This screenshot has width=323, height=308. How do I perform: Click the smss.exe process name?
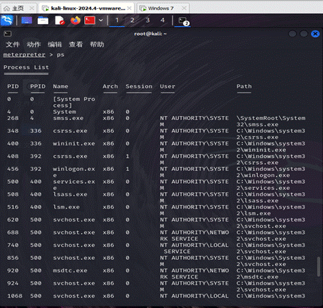click(x=68, y=118)
